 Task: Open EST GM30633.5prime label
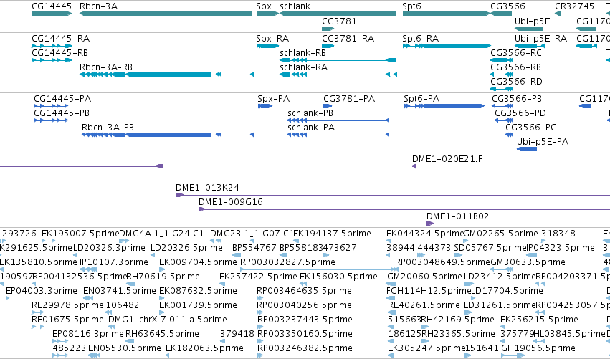[x=528, y=262]
